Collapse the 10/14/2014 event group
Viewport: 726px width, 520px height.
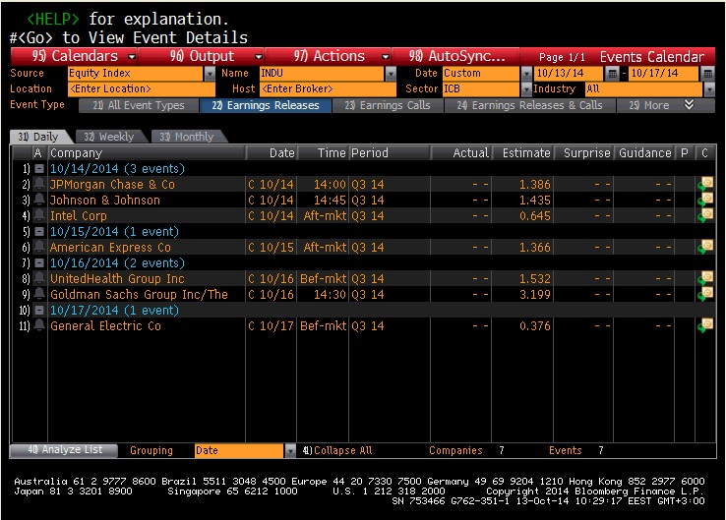(x=39, y=169)
